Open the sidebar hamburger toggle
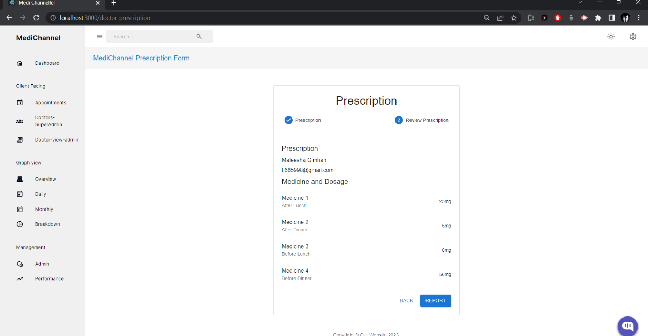Image resolution: width=648 pixels, height=336 pixels. 99,36
